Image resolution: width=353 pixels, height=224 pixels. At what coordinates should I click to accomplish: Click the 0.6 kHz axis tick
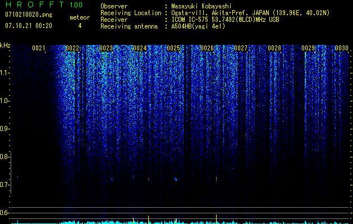click(x=4, y=213)
